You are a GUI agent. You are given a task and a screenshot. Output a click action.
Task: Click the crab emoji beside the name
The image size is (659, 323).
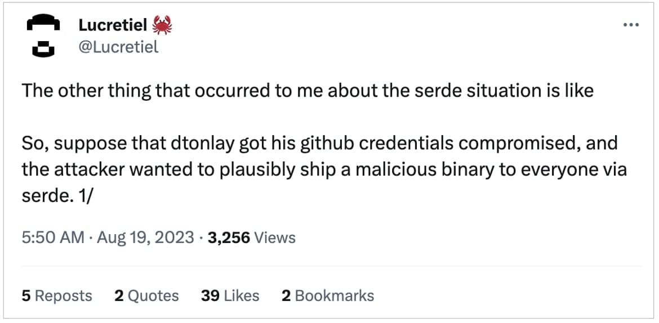click(x=162, y=25)
